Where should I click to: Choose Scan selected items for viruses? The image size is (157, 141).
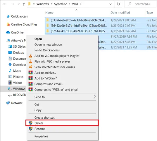(55, 67)
